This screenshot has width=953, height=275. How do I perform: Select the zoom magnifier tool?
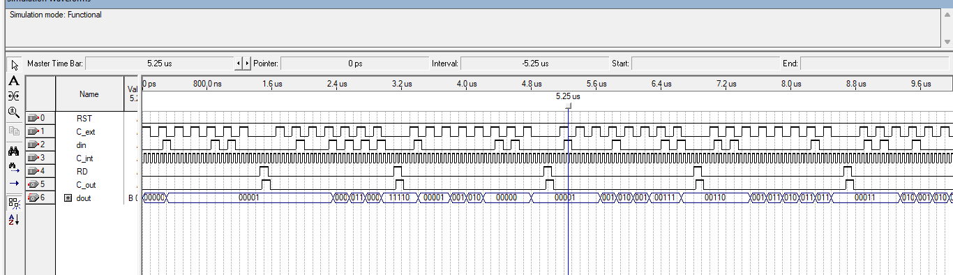pos(13,112)
